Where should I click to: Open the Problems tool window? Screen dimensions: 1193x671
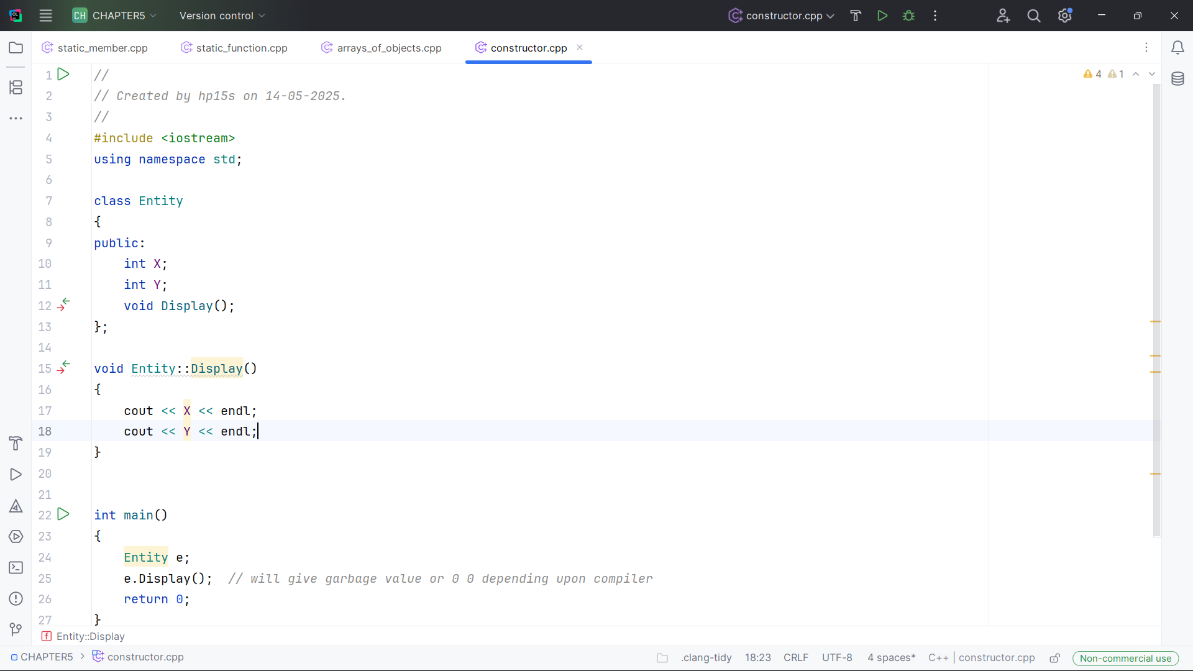pyautogui.click(x=16, y=598)
